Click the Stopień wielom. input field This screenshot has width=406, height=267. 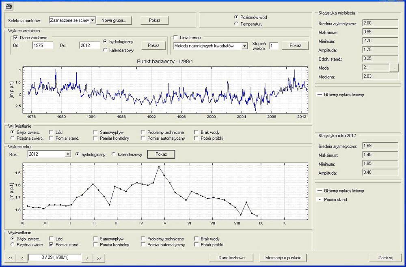pos(274,46)
